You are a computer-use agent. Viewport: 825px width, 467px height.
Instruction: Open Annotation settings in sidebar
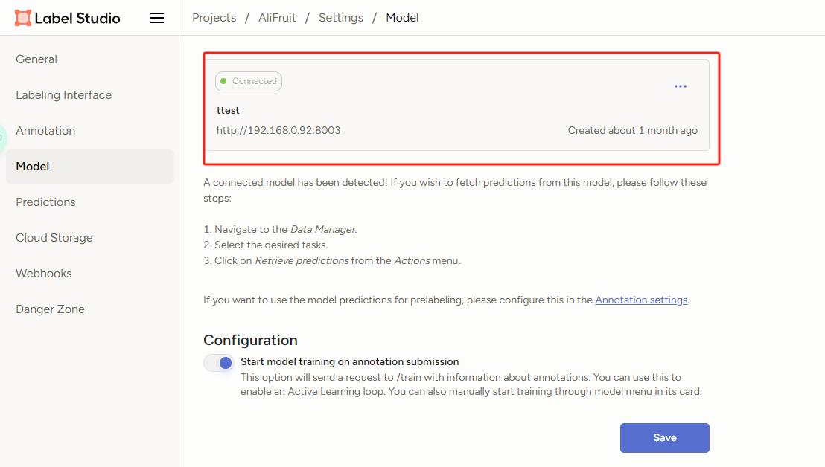point(45,131)
